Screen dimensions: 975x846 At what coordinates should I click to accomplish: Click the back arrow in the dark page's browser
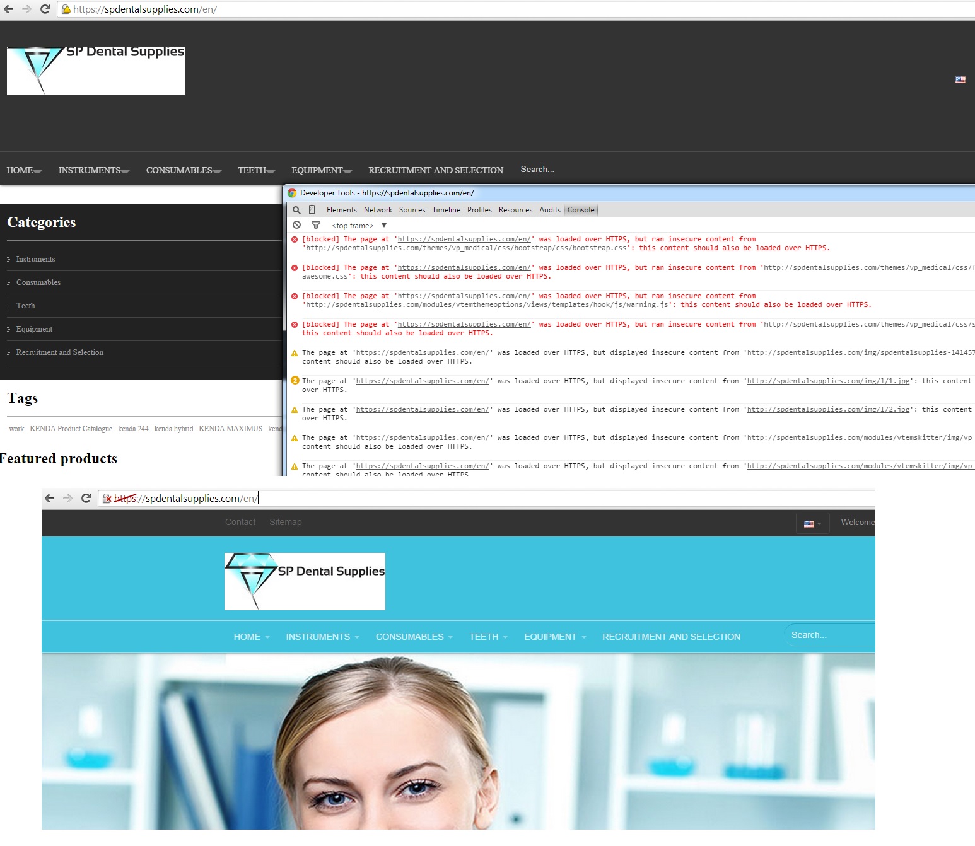coord(8,9)
